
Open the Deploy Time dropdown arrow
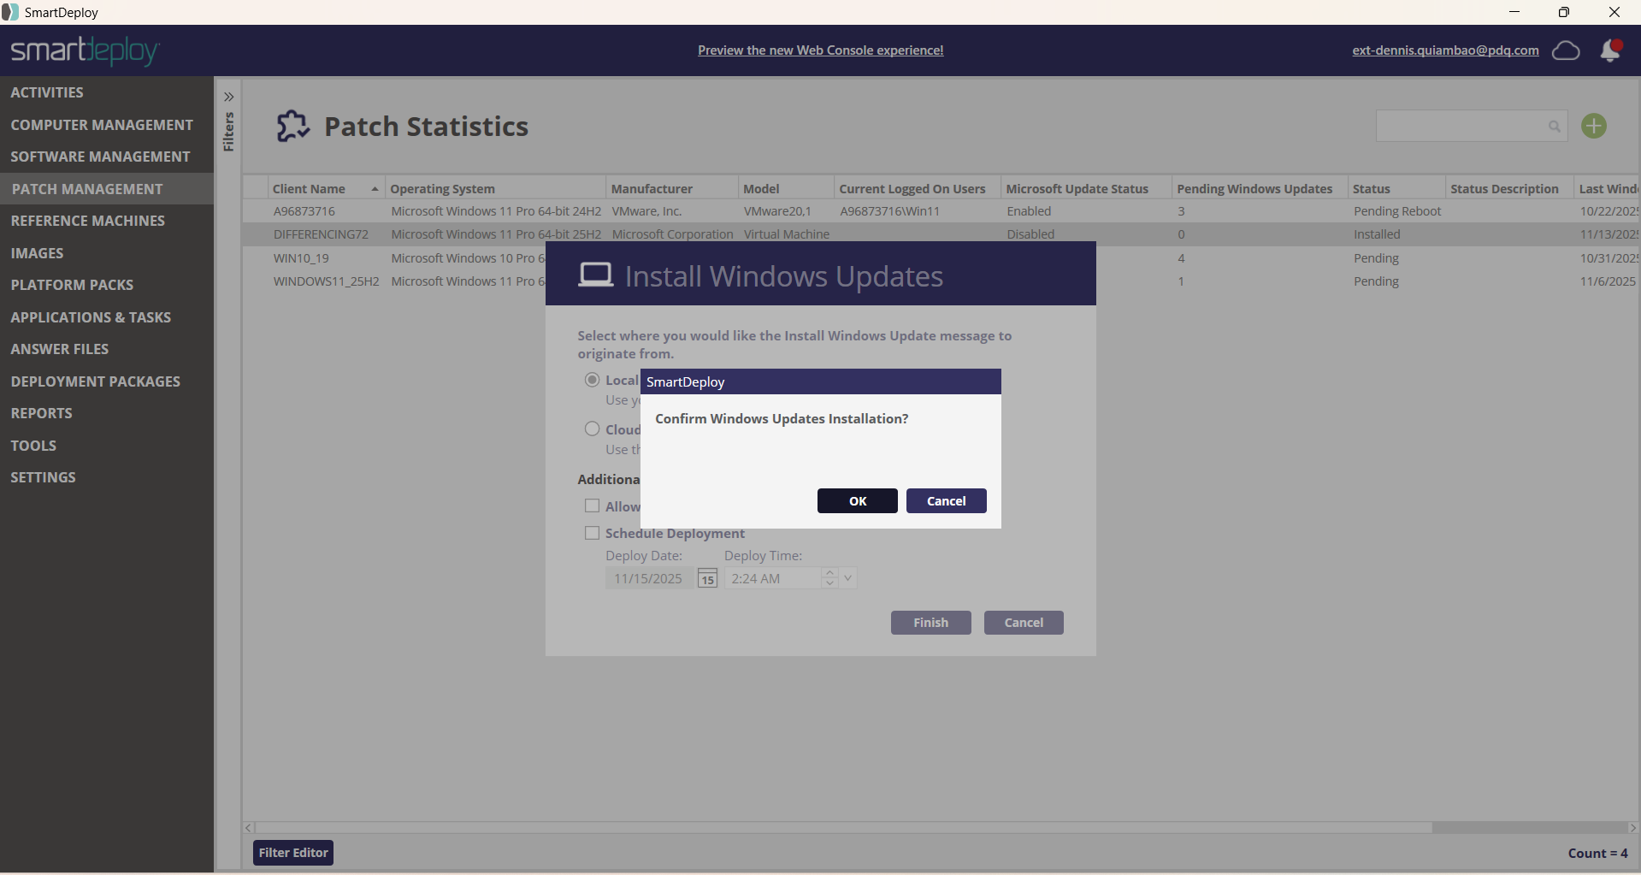tap(847, 578)
